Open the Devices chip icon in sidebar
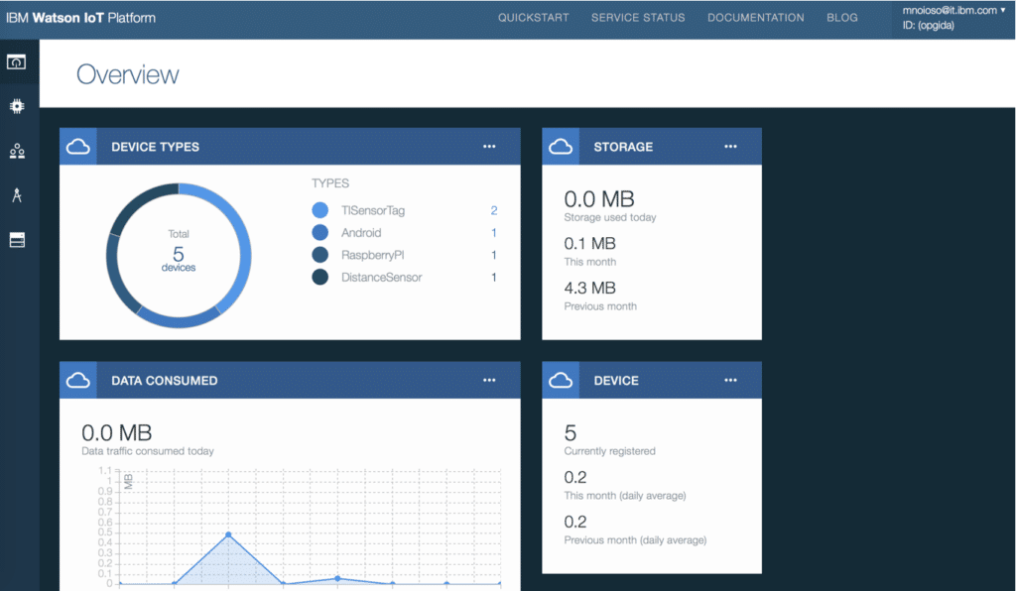Screen dimensions: 1016x591 [17, 106]
